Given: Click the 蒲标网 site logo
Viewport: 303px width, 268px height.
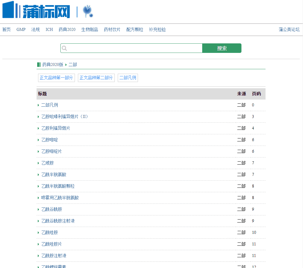Looking at the screenshot, I should click(x=36, y=10).
